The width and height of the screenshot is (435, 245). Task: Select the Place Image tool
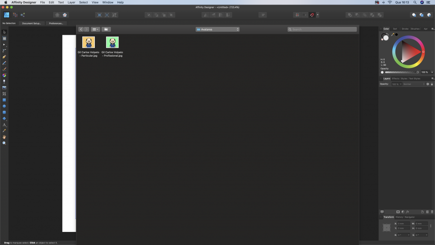tap(4, 87)
